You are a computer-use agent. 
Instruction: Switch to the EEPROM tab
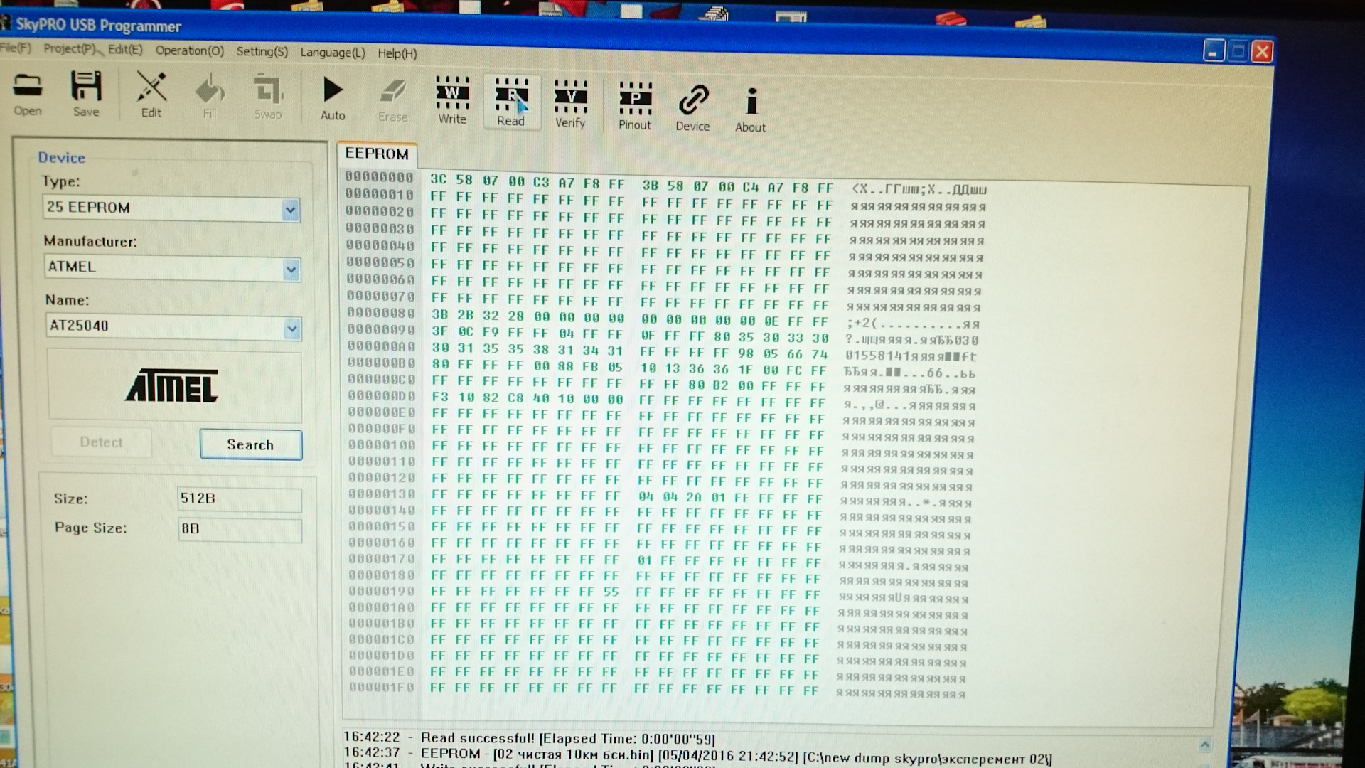(377, 154)
